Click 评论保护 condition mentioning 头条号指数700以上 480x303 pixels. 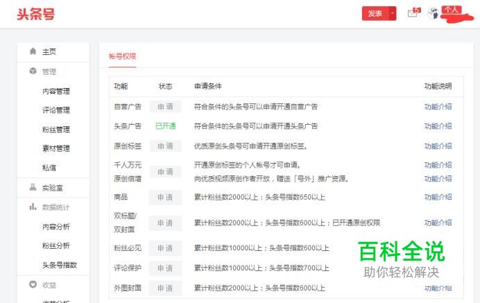coord(262,268)
